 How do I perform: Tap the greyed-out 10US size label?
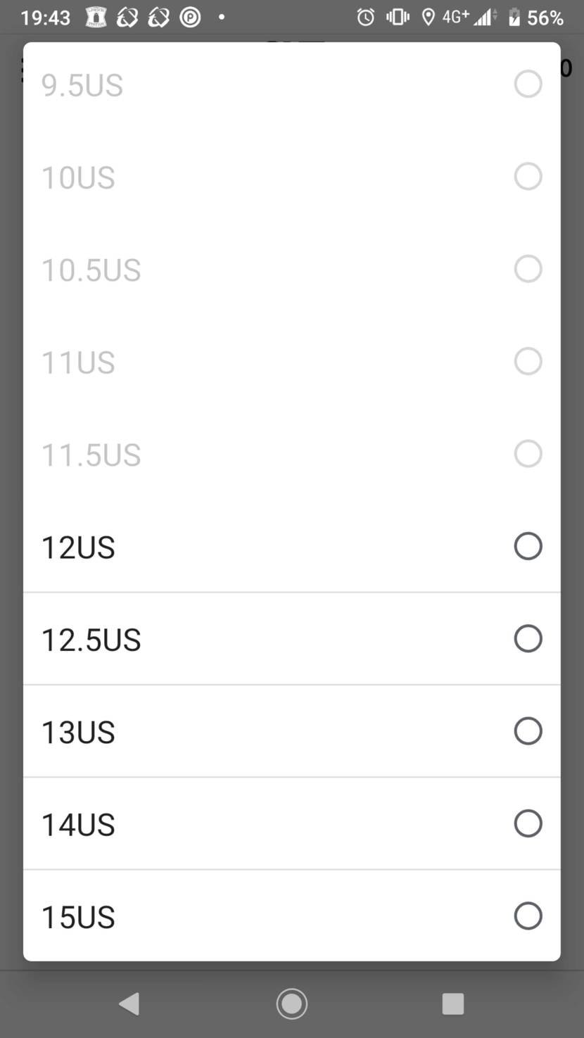[78, 177]
